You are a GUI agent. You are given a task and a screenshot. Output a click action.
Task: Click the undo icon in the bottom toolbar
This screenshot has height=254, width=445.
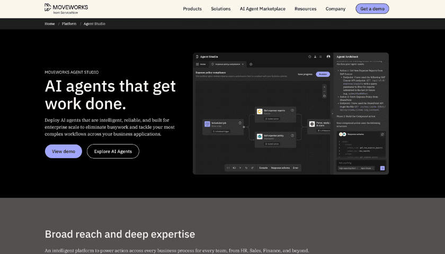pyautogui.click(x=246, y=168)
